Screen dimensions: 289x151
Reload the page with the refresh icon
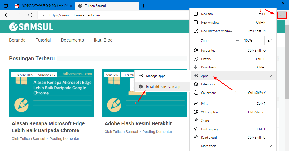[30, 15]
